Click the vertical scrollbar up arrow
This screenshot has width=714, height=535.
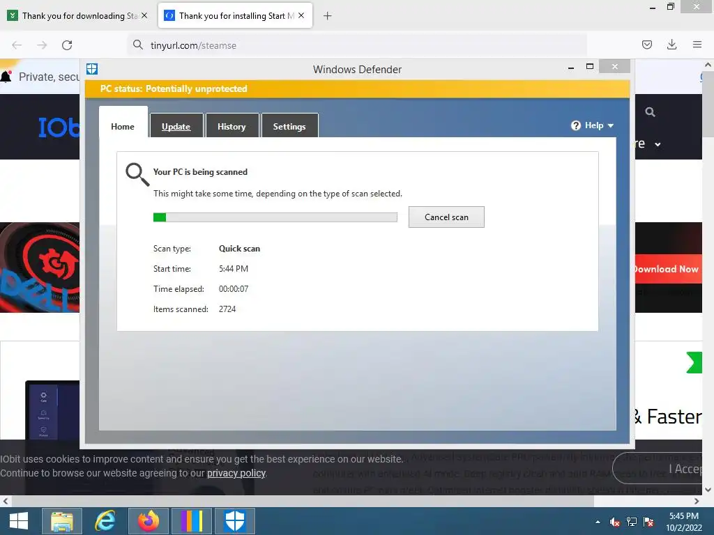(x=708, y=65)
